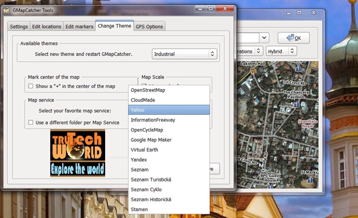The width and height of the screenshot is (358, 218).
Task: Click the TruTech World logo image
Action: pos(78,153)
